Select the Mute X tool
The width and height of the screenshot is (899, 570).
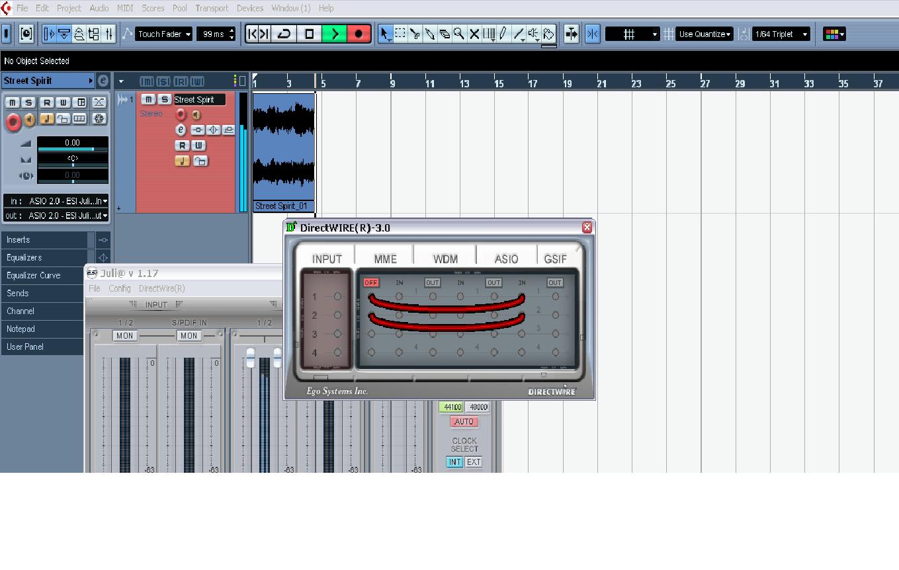tap(474, 34)
